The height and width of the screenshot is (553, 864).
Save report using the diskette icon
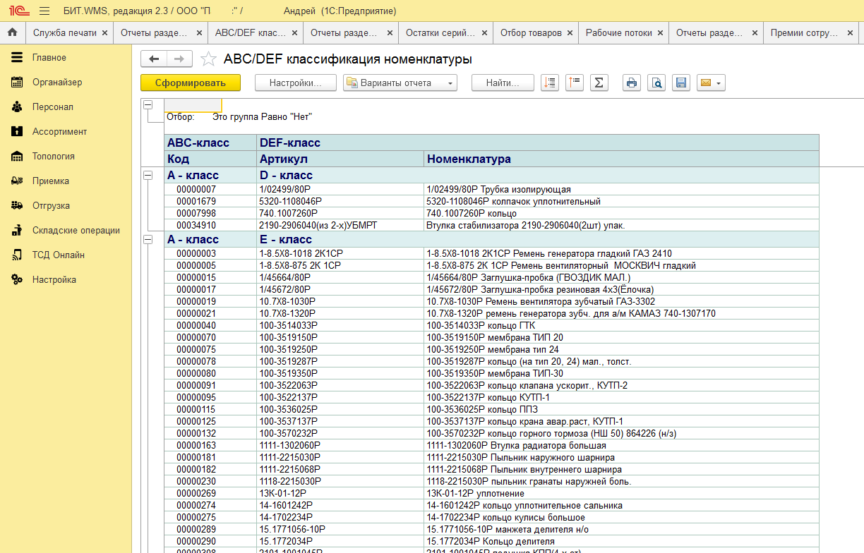click(x=681, y=83)
